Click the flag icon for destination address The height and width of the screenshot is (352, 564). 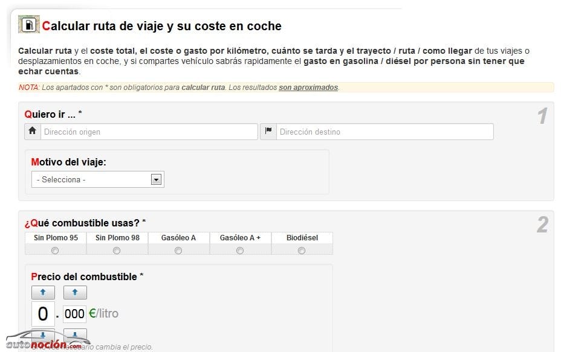point(268,132)
